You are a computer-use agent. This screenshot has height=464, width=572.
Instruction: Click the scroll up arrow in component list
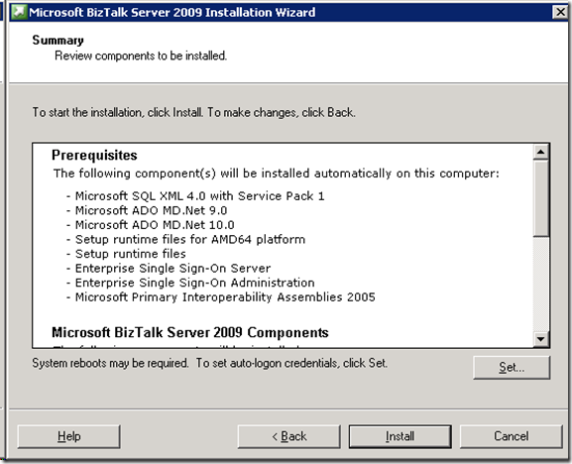[x=540, y=152]
